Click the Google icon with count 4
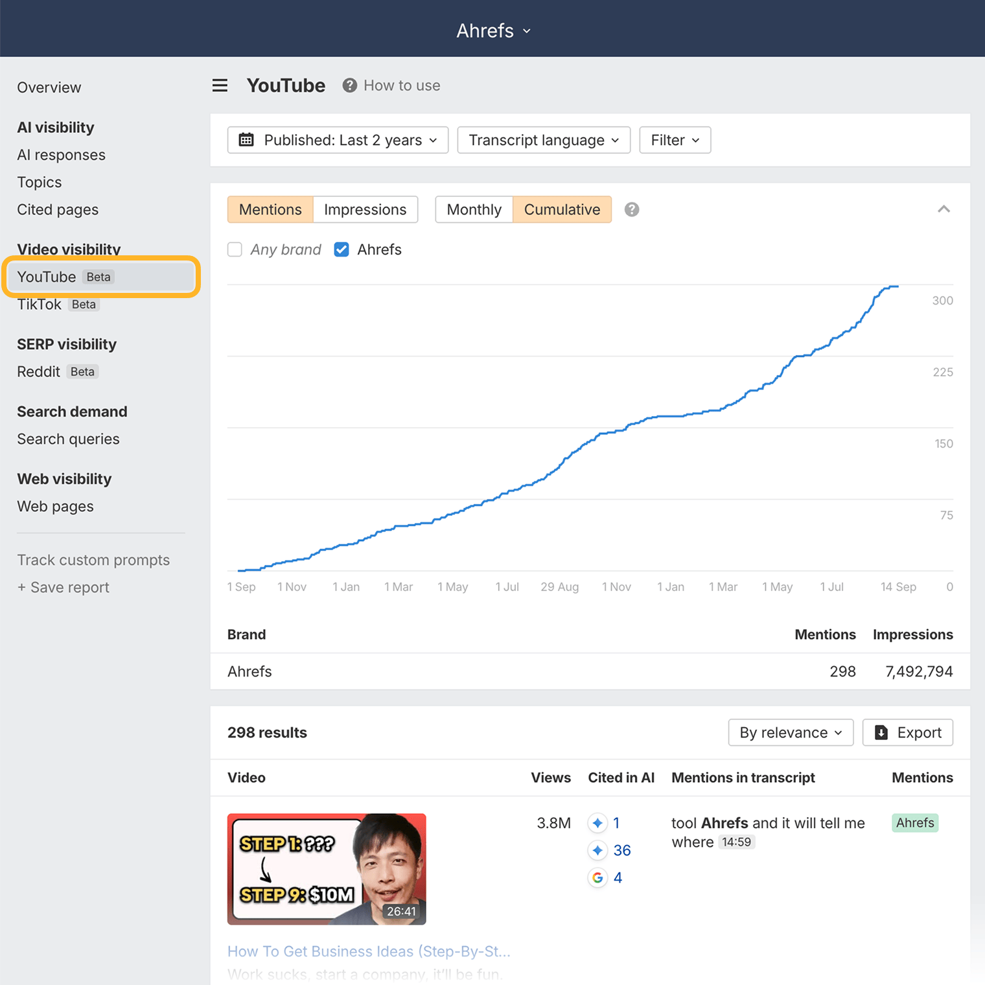 click(597, 877)
